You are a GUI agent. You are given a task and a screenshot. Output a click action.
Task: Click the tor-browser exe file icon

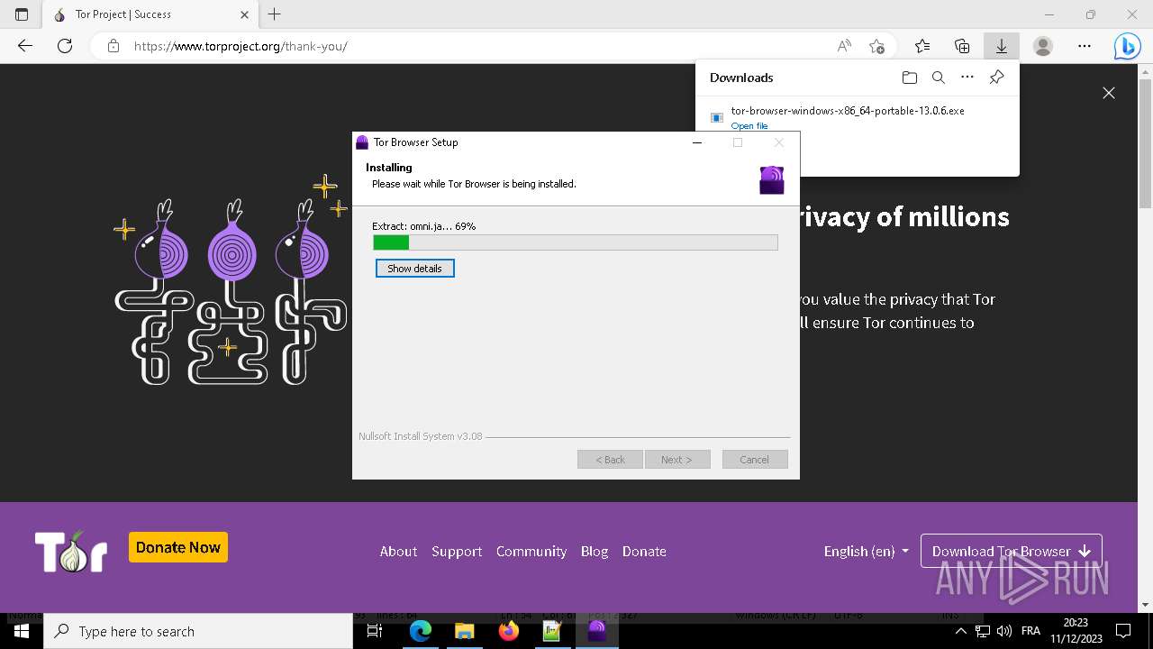coord(717,117)
